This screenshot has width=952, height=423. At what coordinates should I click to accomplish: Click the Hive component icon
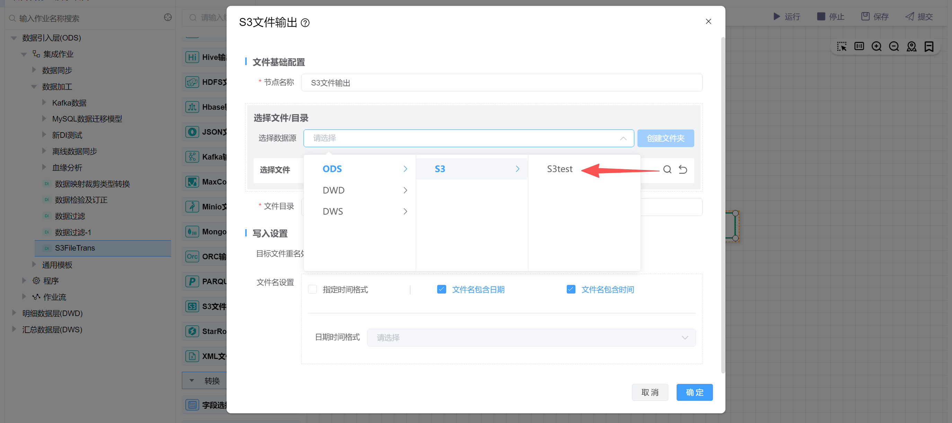point(192,57)
